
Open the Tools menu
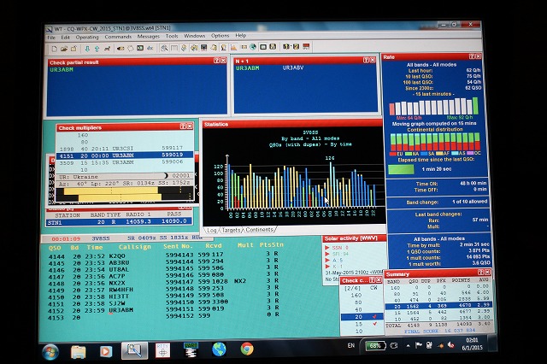pyautogui.click(x=172, y=36)
